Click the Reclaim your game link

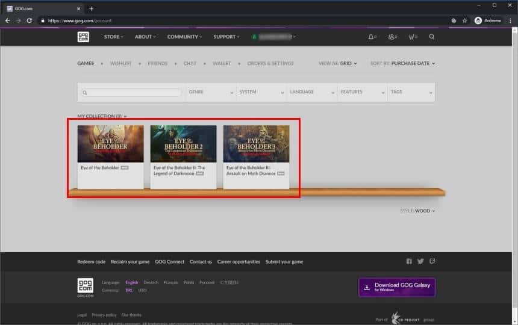(130, 262)
